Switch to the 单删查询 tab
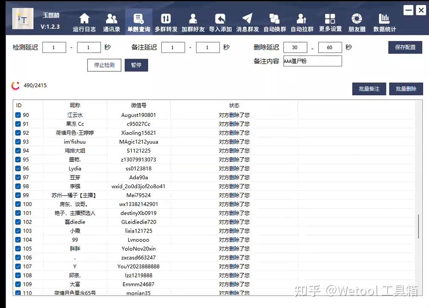429x308 pixels. (x=138, y=20)
